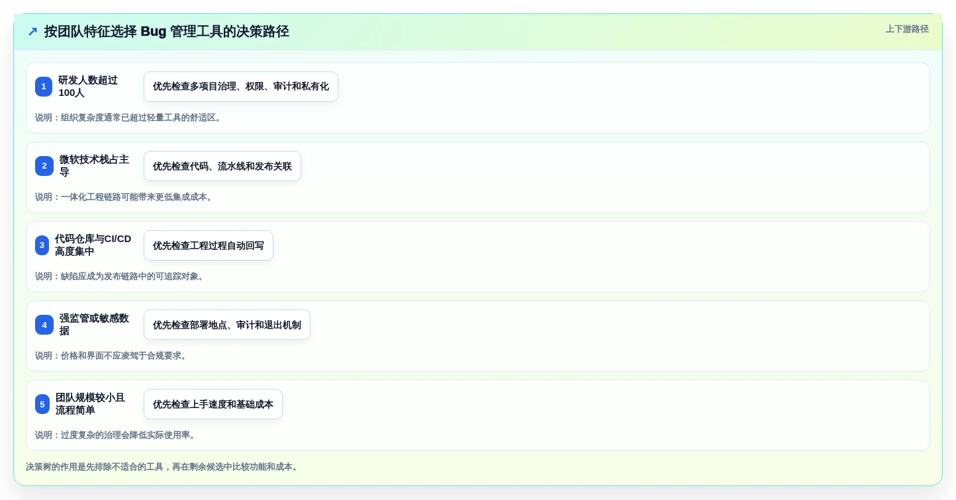The image size is (956, 500).
Task: Click the 优先检查上手速度和基础成本 box
Action: click(213, 404)
